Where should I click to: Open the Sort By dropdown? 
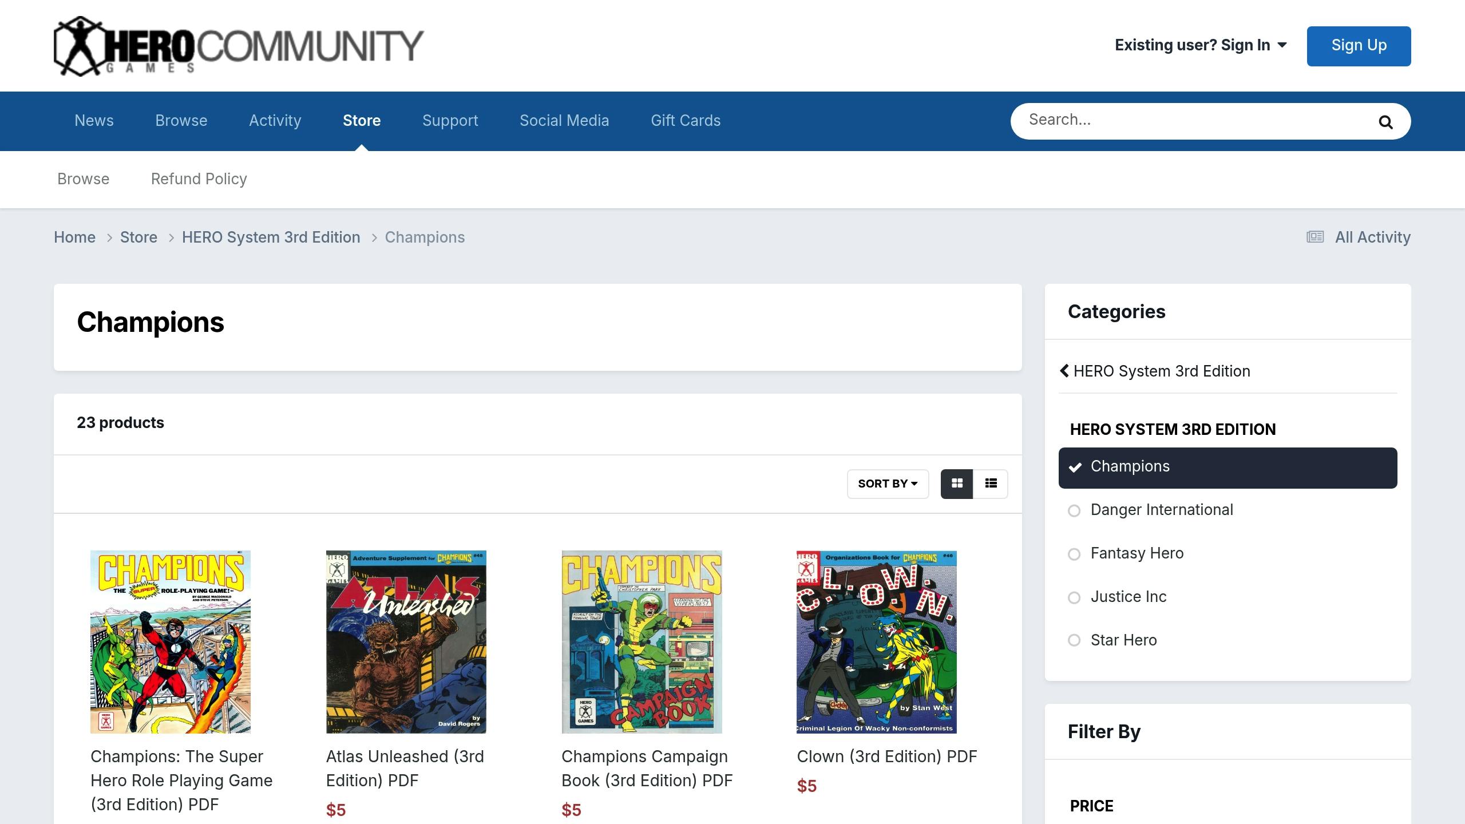tap(888, 484)
